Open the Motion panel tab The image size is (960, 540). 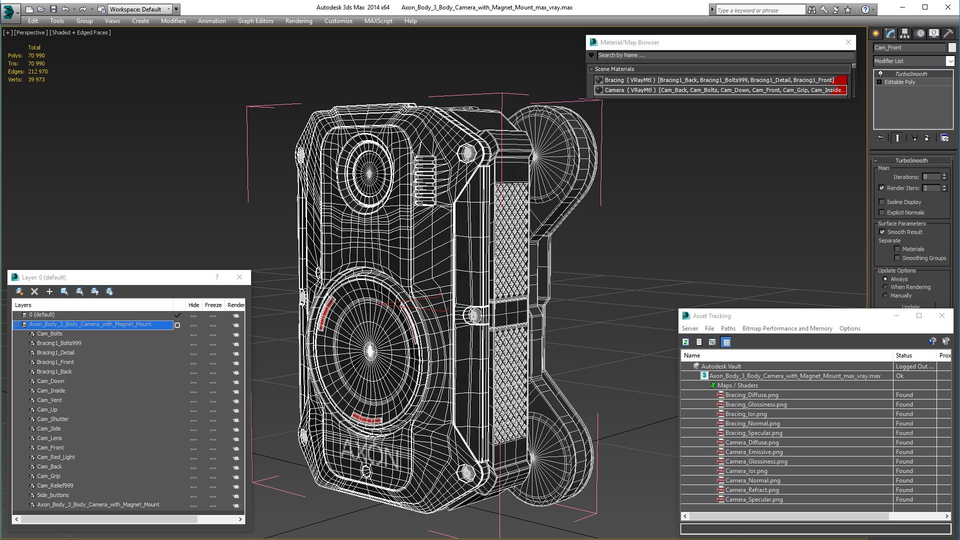919,33
